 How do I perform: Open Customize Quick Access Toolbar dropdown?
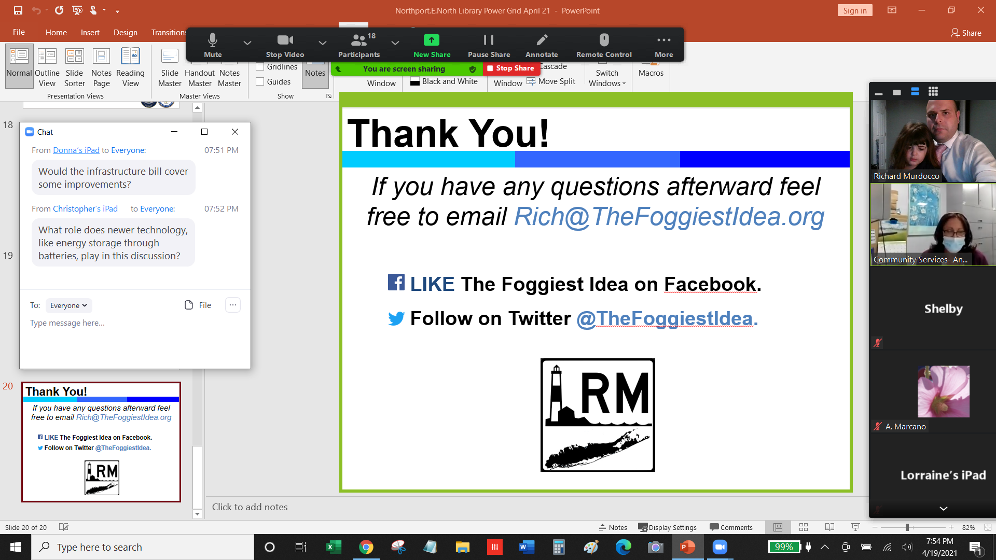[117, 10]
